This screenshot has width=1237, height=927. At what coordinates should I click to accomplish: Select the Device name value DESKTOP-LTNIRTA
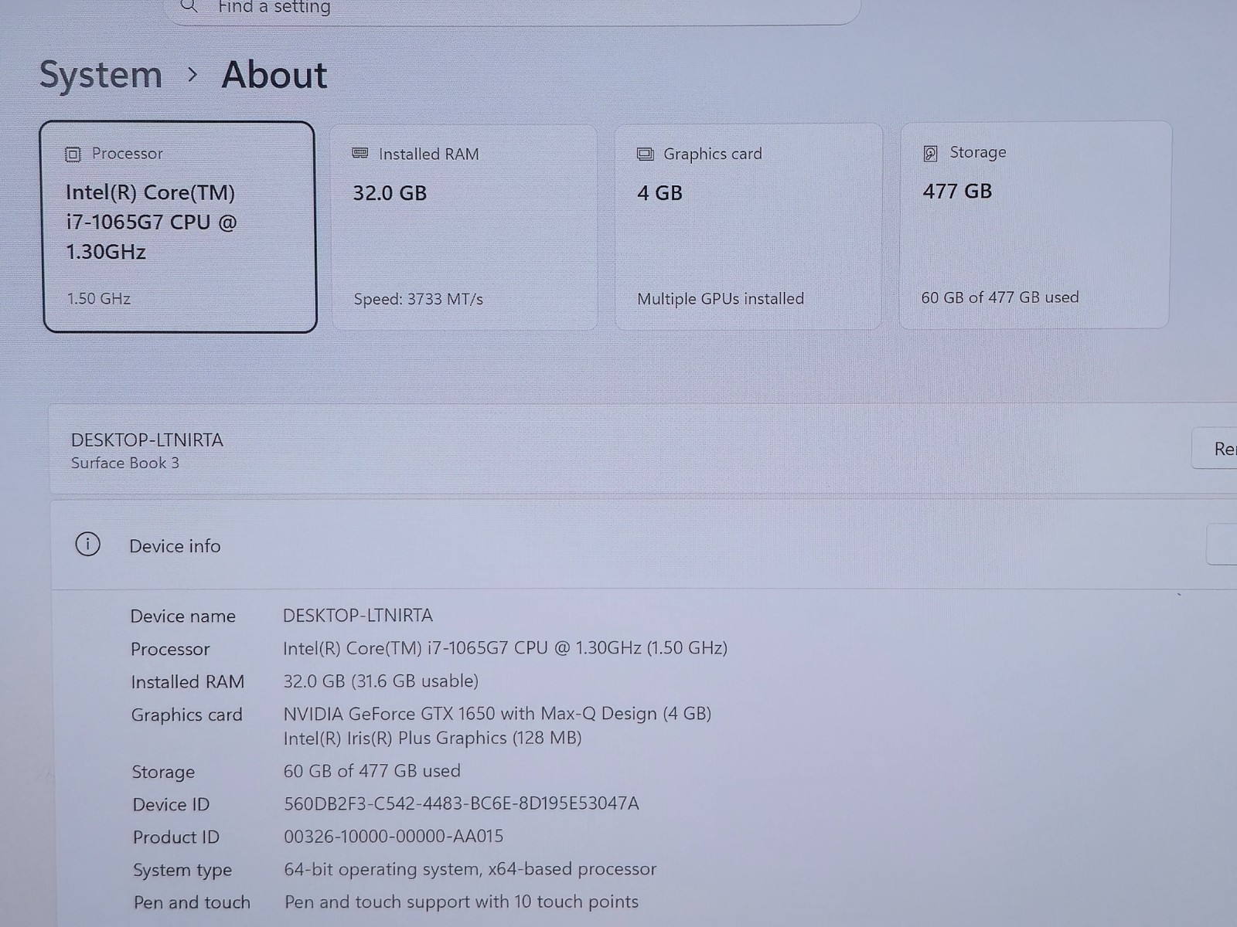point(358,616)
